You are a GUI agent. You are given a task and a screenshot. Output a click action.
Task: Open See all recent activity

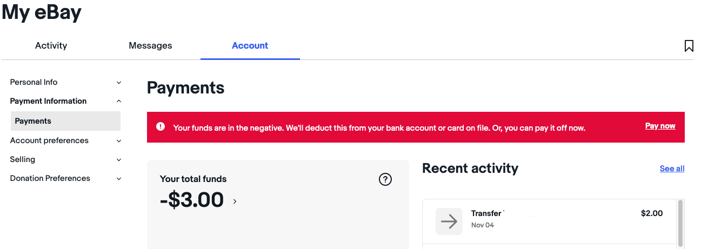click(672, 169)
